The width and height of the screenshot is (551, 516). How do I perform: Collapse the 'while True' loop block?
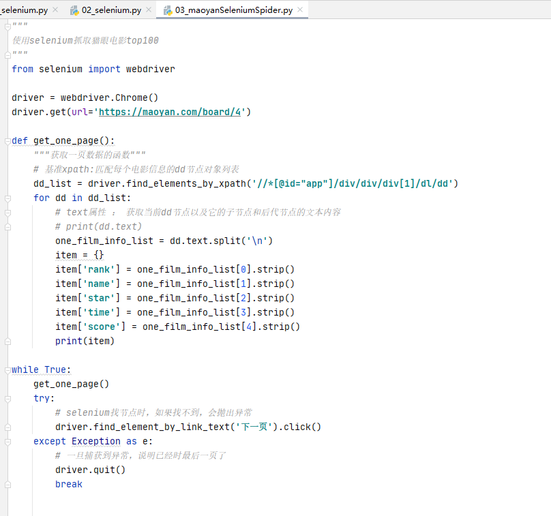click(x=8, y=370)
